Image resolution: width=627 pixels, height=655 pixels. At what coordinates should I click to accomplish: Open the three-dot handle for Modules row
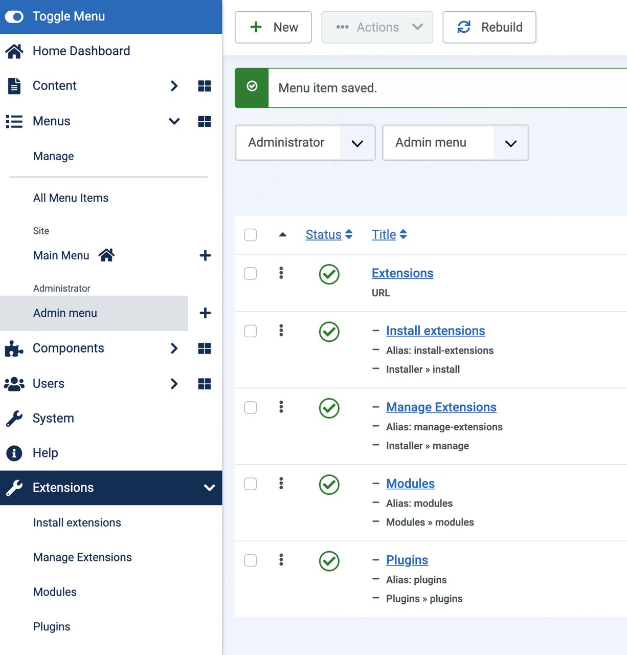coord(281,483)
